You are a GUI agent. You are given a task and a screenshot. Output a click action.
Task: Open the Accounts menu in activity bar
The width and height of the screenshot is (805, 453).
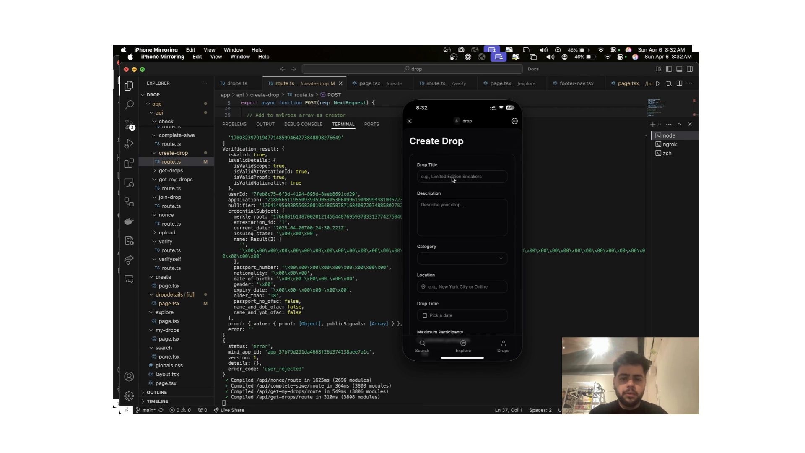pyautogui.click(x=129, y=377)
